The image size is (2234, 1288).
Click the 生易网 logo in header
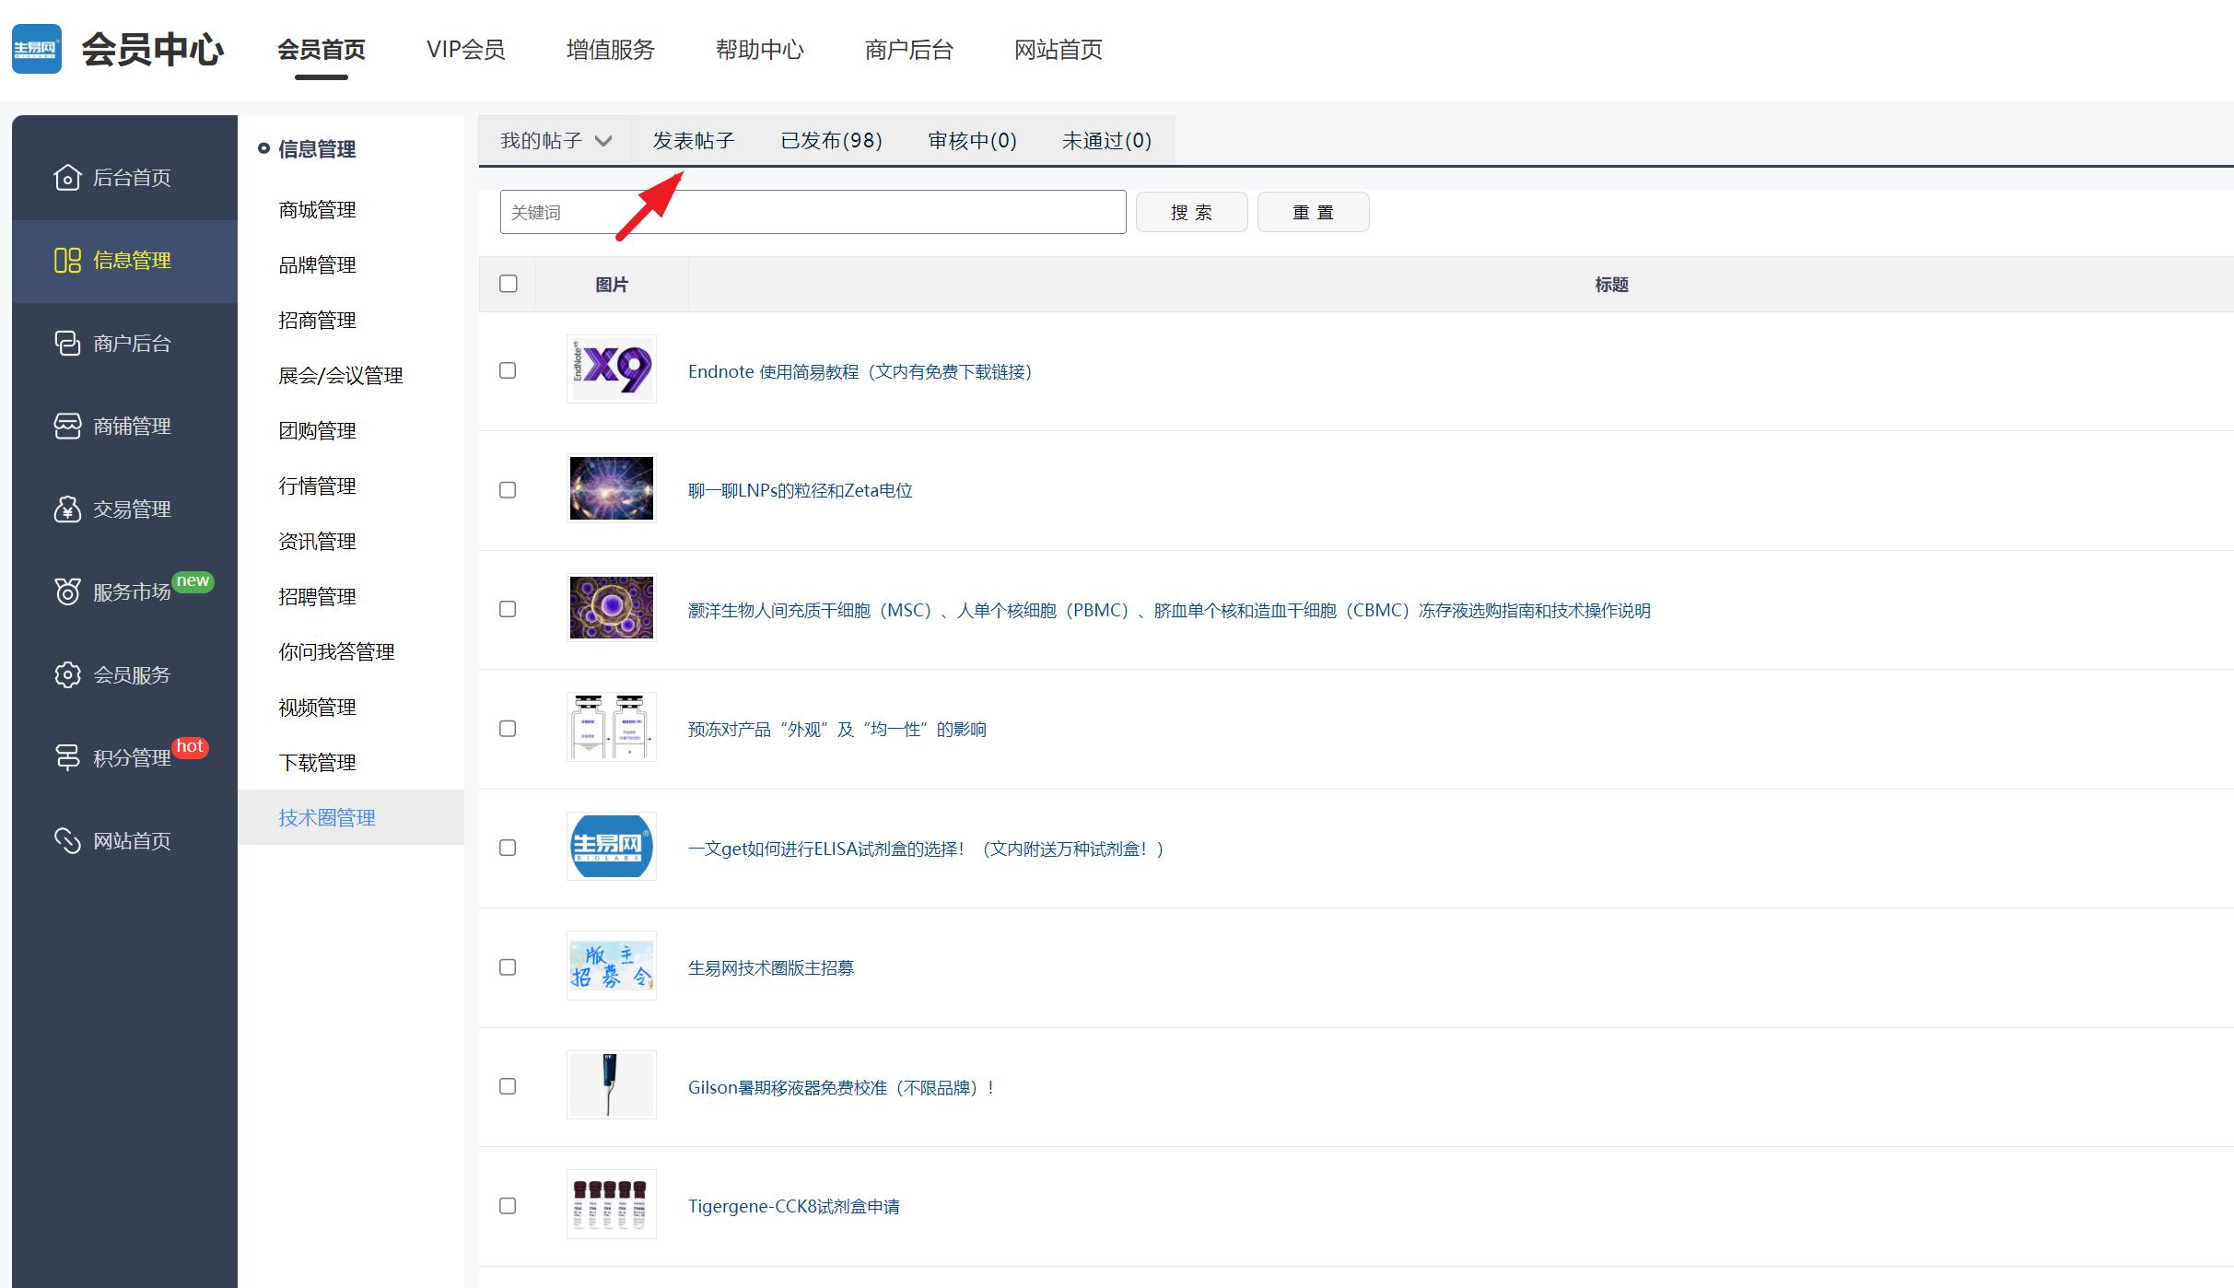(37, 49)
